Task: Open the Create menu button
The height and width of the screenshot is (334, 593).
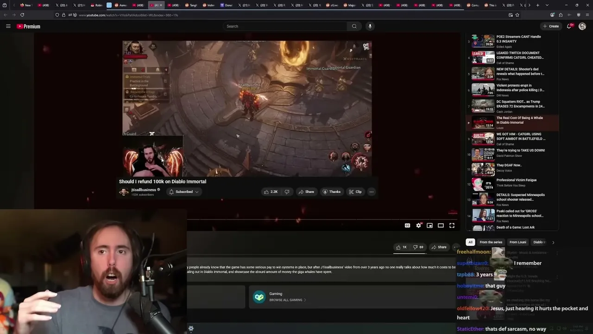Action: (x=551, y=26)
